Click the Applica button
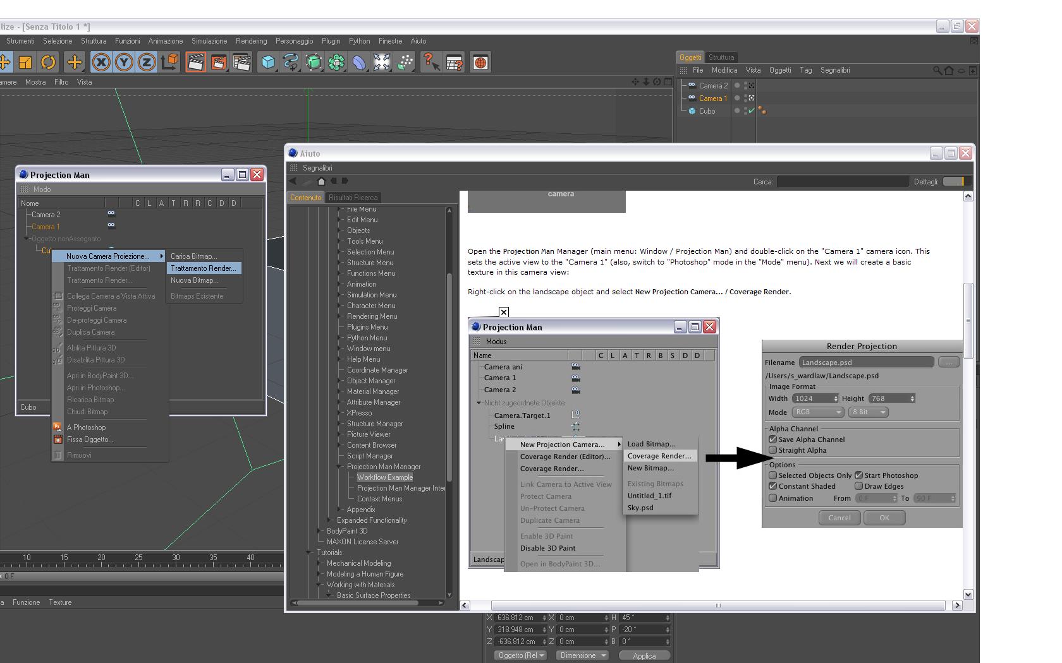1062x663 pixels. point(644,655)
